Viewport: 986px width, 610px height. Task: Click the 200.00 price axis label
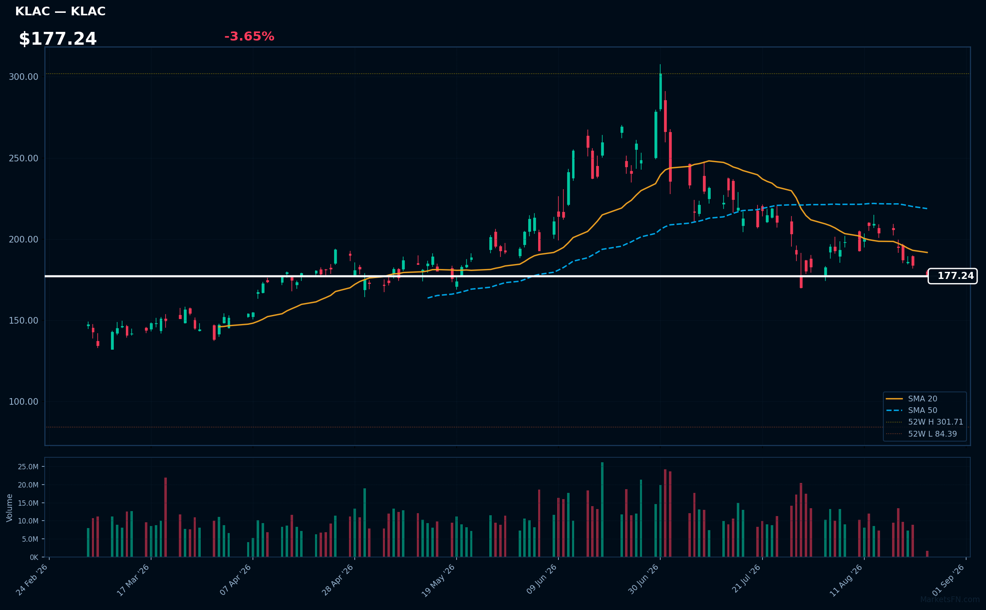click(x=24, y=239)
